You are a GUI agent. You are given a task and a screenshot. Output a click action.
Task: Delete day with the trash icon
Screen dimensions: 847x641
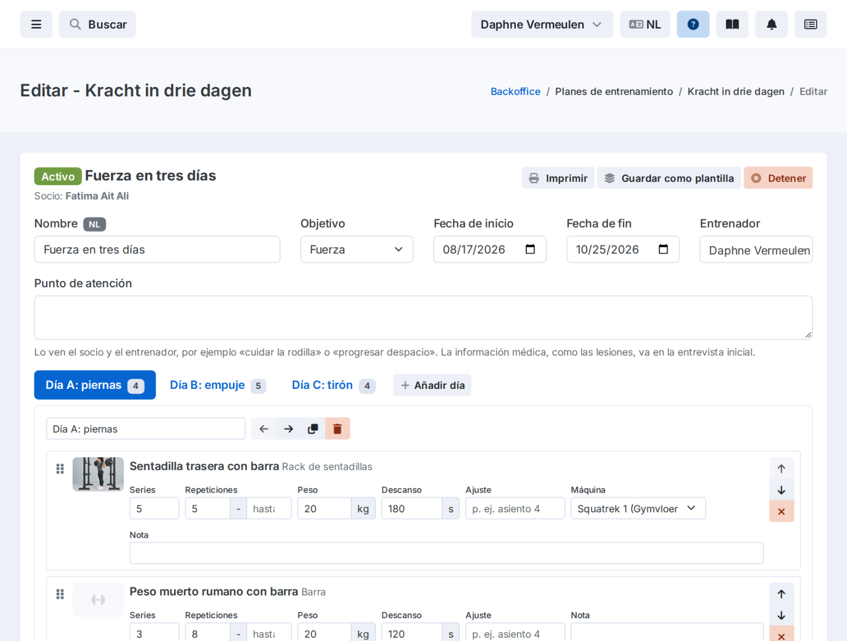(338, 429)
